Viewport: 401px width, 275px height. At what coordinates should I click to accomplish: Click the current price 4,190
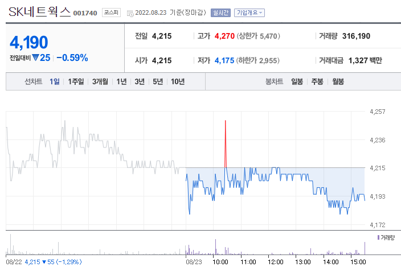coord(29,42)
